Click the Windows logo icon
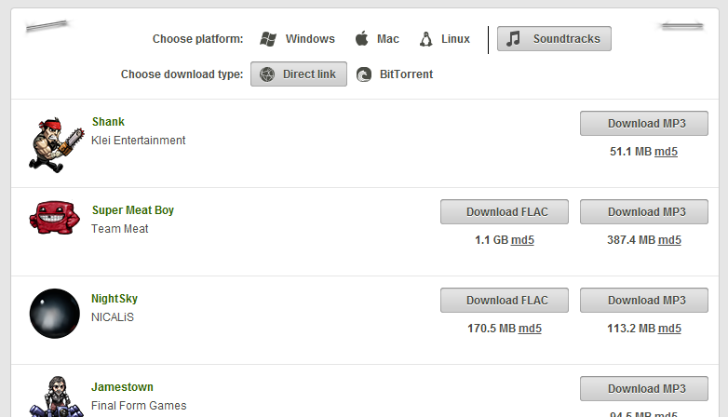 pyautogui.click(x=268, y=39)
